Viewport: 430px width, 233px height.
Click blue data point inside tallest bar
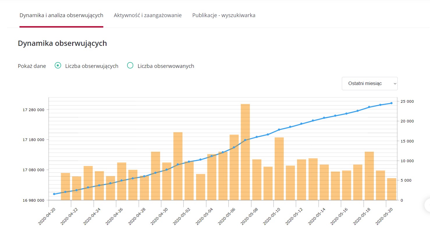[245, 140]
